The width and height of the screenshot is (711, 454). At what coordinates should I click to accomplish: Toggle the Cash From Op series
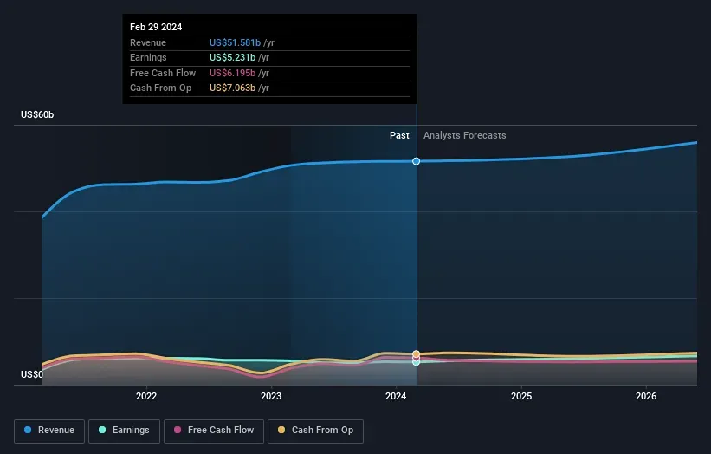(315, 431)
